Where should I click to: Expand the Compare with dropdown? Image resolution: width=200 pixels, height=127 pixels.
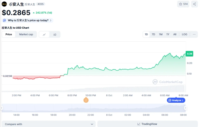click(x=48, y=124)
